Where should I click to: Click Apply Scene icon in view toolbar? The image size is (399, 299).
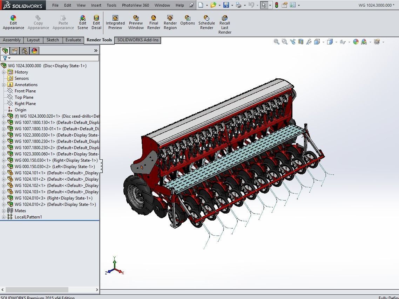point(364,42)
